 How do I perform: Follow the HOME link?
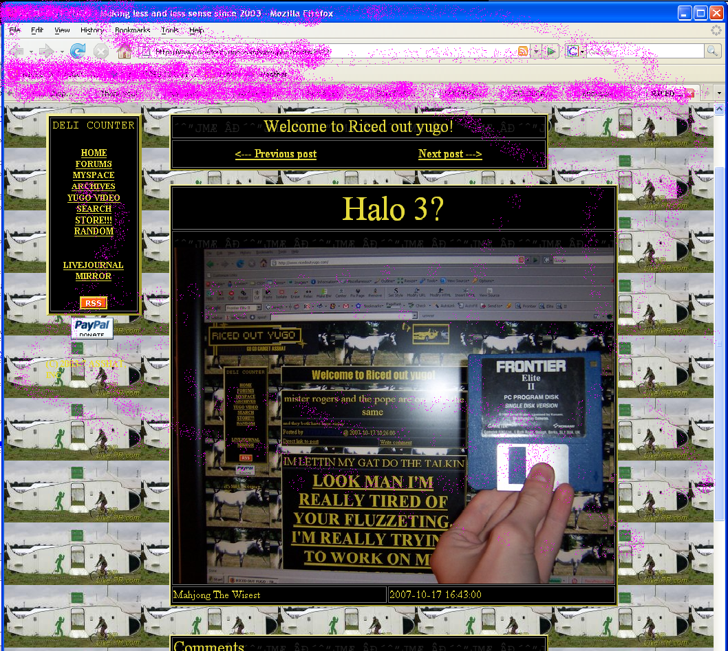coord(94,153)
